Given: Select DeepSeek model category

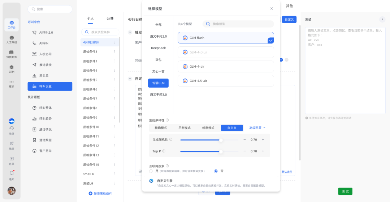Looking at the screenshot, I should tap(158, 48).
